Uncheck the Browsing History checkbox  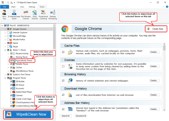click(x=63, y=81)
